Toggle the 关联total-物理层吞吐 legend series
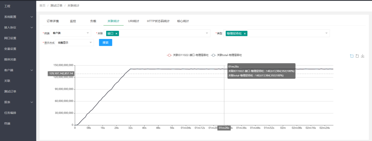 point(229,55)
